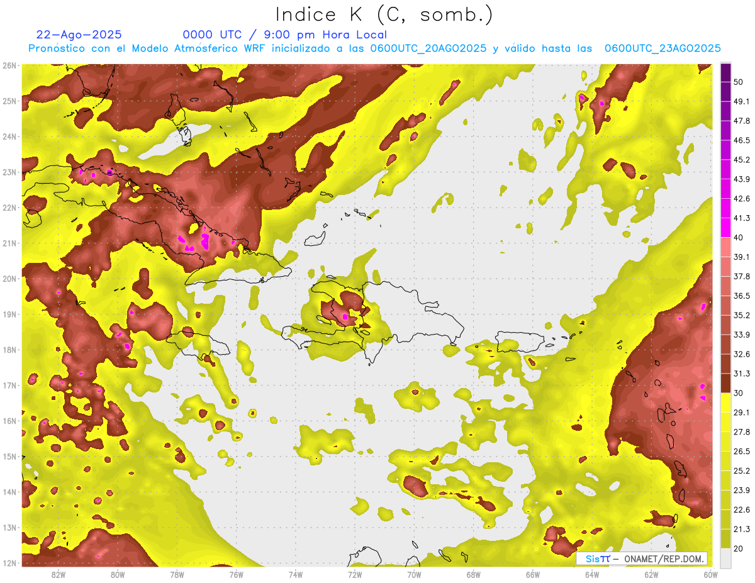The image size is (755, 583).
Task: Click the blue 'Sis' logo in the credit box
Action: click(593, 558)
